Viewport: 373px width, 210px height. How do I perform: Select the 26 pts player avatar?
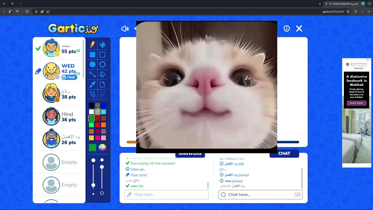51,139
